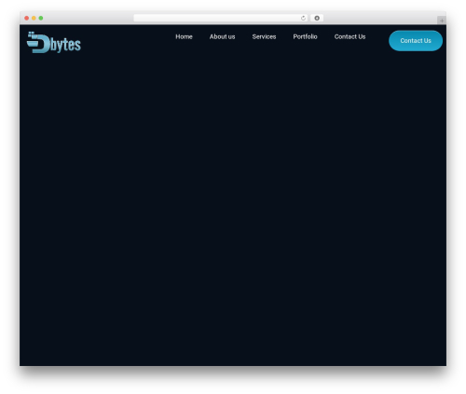Click the round icon beside the address bar

(x=317, y=18)
